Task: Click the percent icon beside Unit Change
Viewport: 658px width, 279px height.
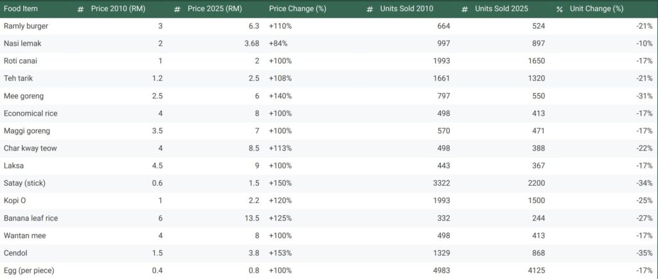Action: tap(559, 9)
